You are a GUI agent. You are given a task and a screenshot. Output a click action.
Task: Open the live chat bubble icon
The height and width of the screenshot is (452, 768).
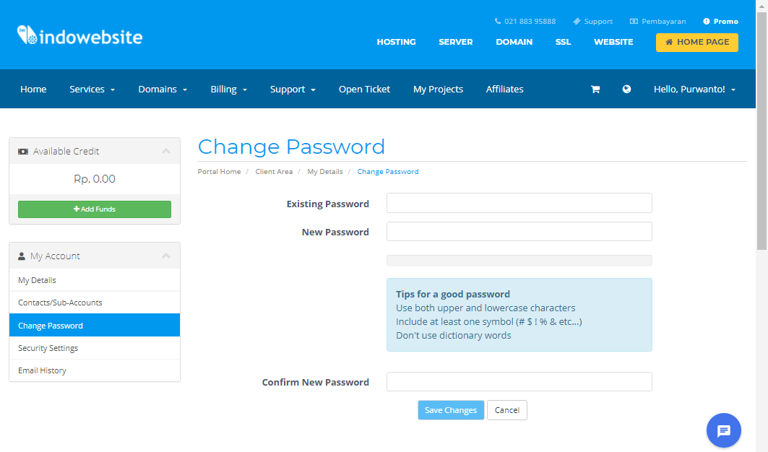point(723,430)
